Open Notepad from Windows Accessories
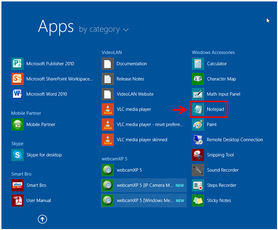 click(208, 109)
